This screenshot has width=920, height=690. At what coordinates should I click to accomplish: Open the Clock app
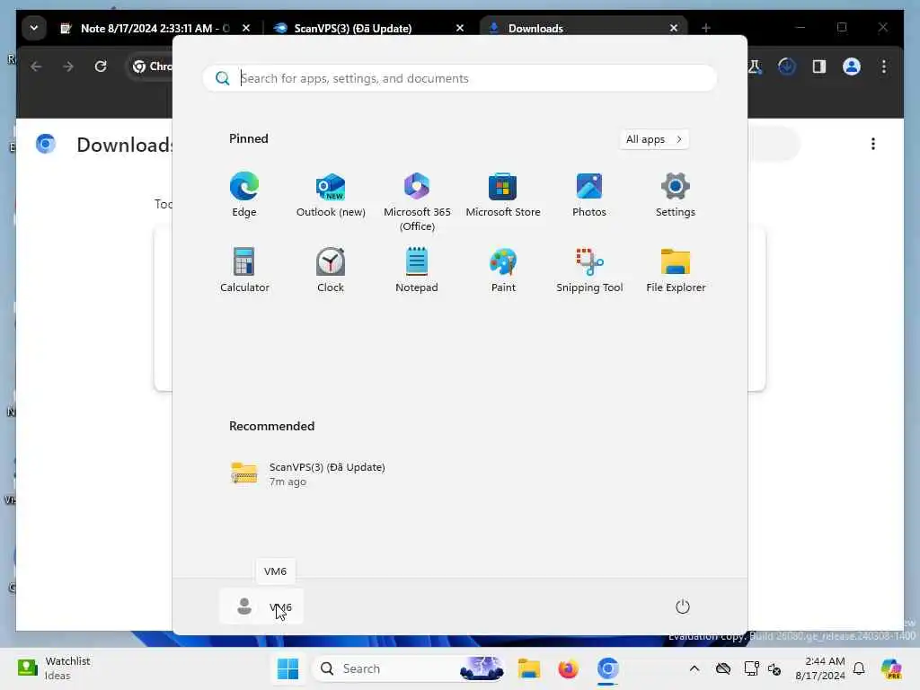331,270
